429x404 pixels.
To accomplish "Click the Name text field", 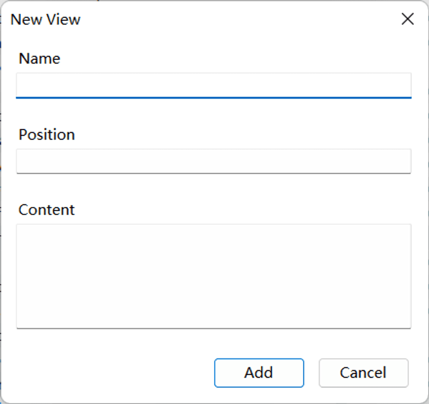I will click(x=214, y=86).
